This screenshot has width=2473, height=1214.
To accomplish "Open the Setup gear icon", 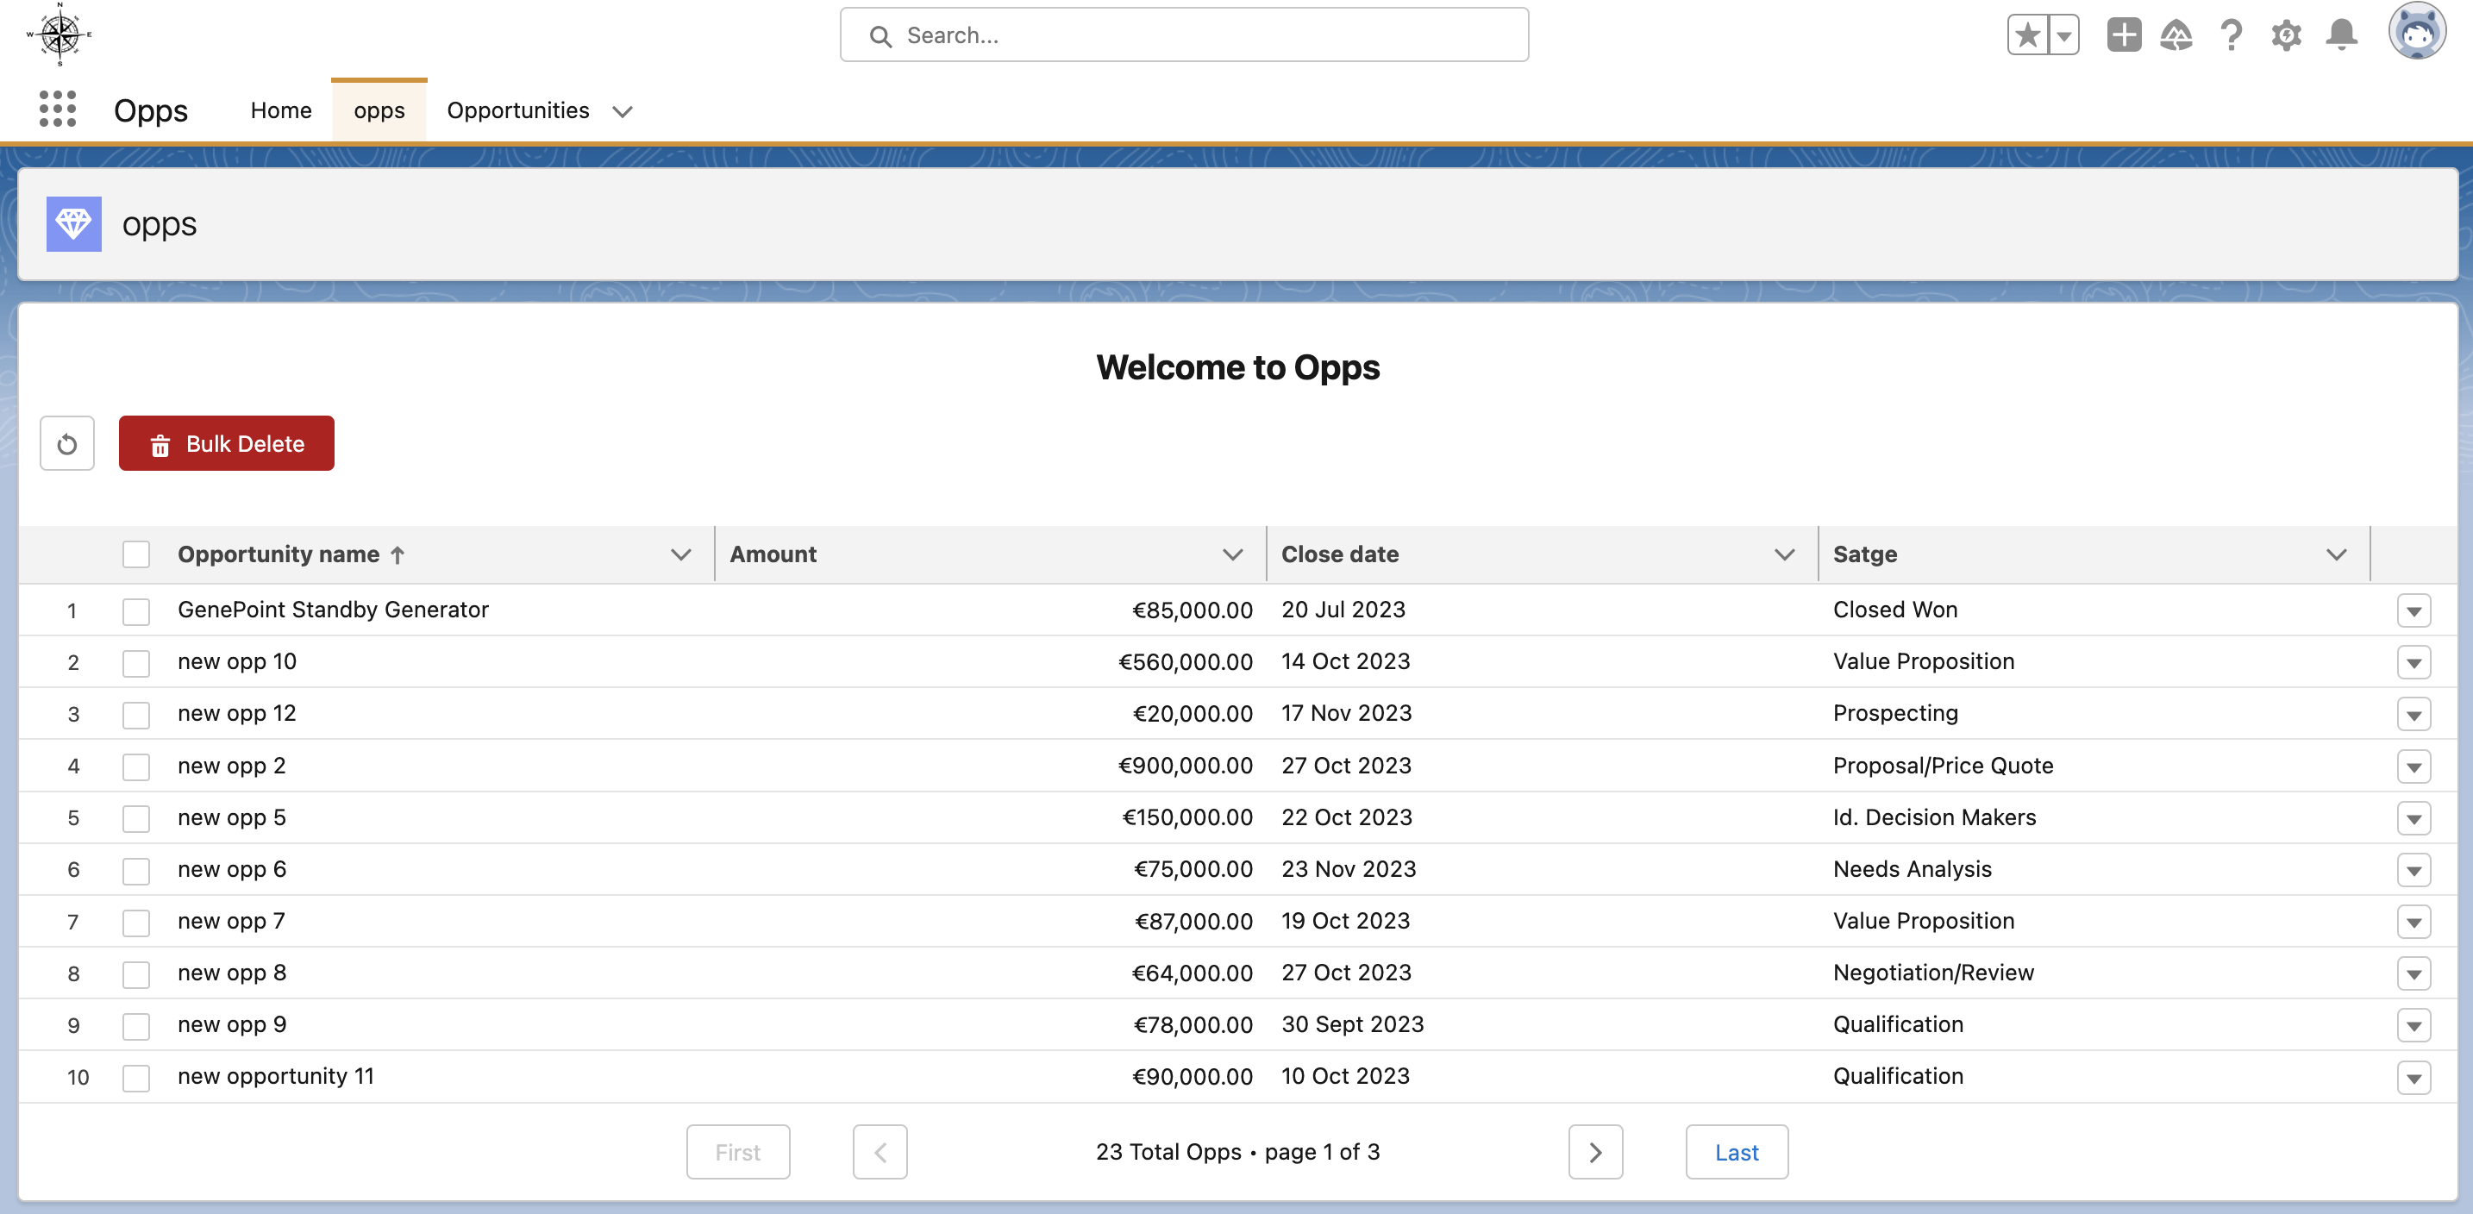I will tap(2286, 35).
